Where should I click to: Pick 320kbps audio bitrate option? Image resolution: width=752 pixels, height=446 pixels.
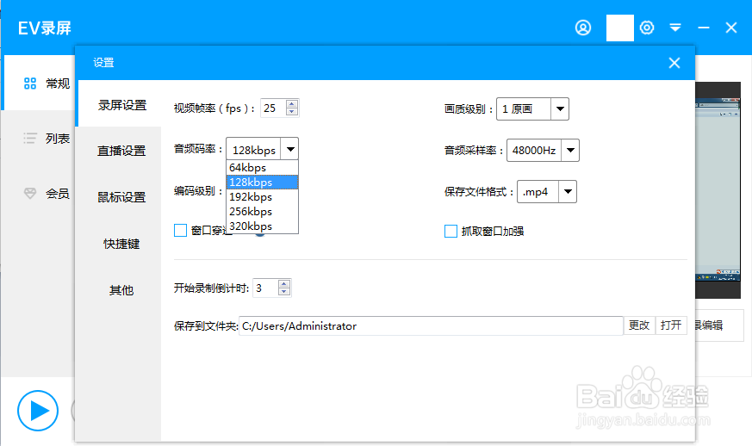tap(262, 226)
